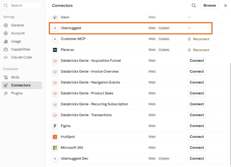Click the Custom badge on Ubersuggest row
This screenshot has height=167, width=231.
pyautogui.click(x=164, y=28)
